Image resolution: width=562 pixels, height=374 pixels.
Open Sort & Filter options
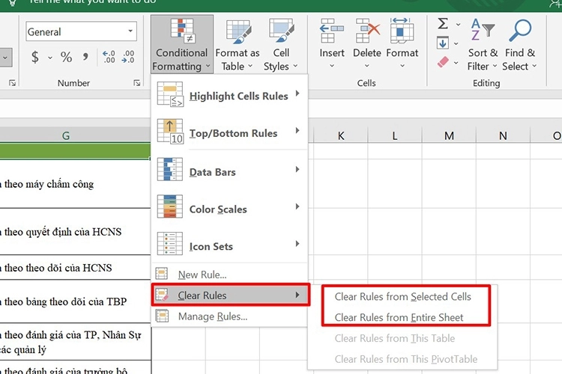coord(483,45)
